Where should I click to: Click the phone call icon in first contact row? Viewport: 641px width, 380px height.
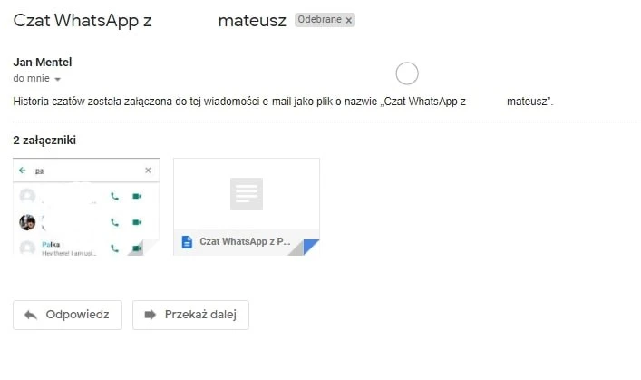click(114, 196)
